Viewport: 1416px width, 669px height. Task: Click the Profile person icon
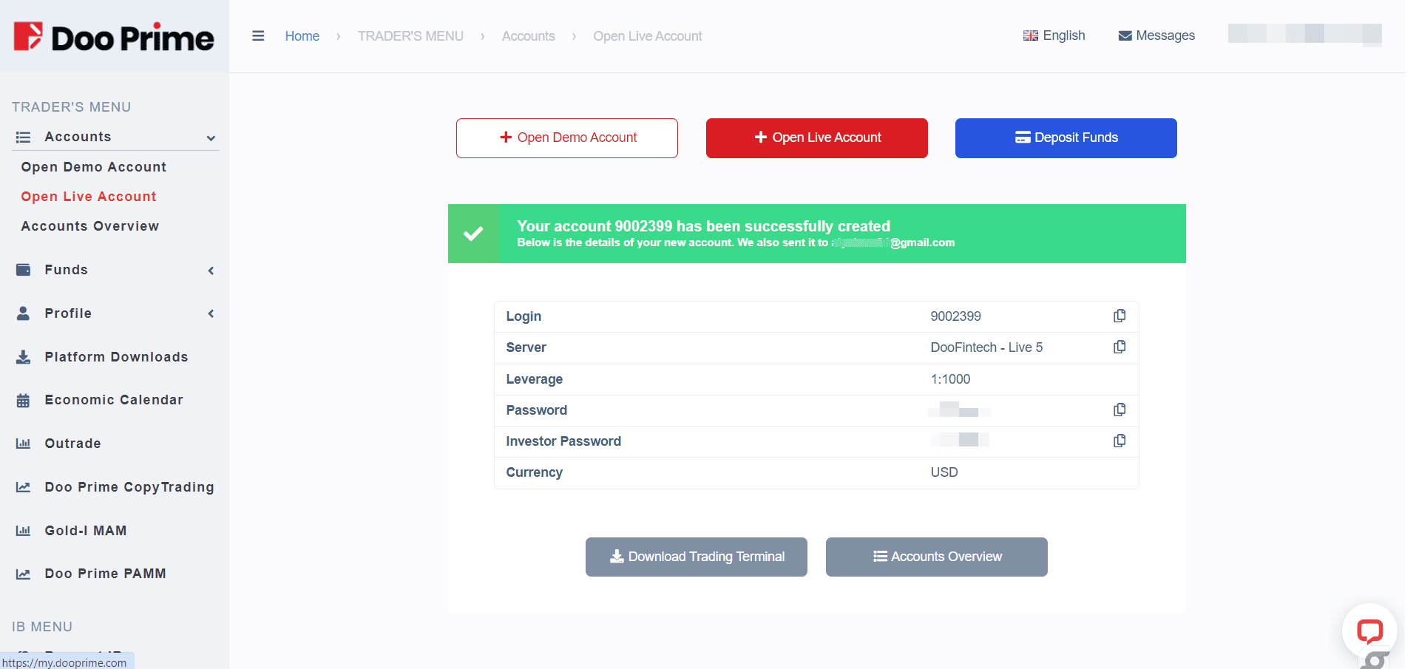24,313
